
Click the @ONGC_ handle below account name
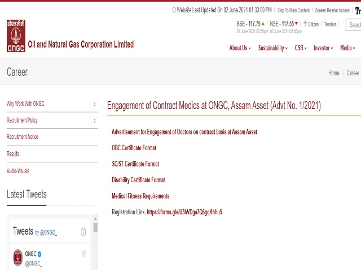pyautogui.click(x=34, y=264)
